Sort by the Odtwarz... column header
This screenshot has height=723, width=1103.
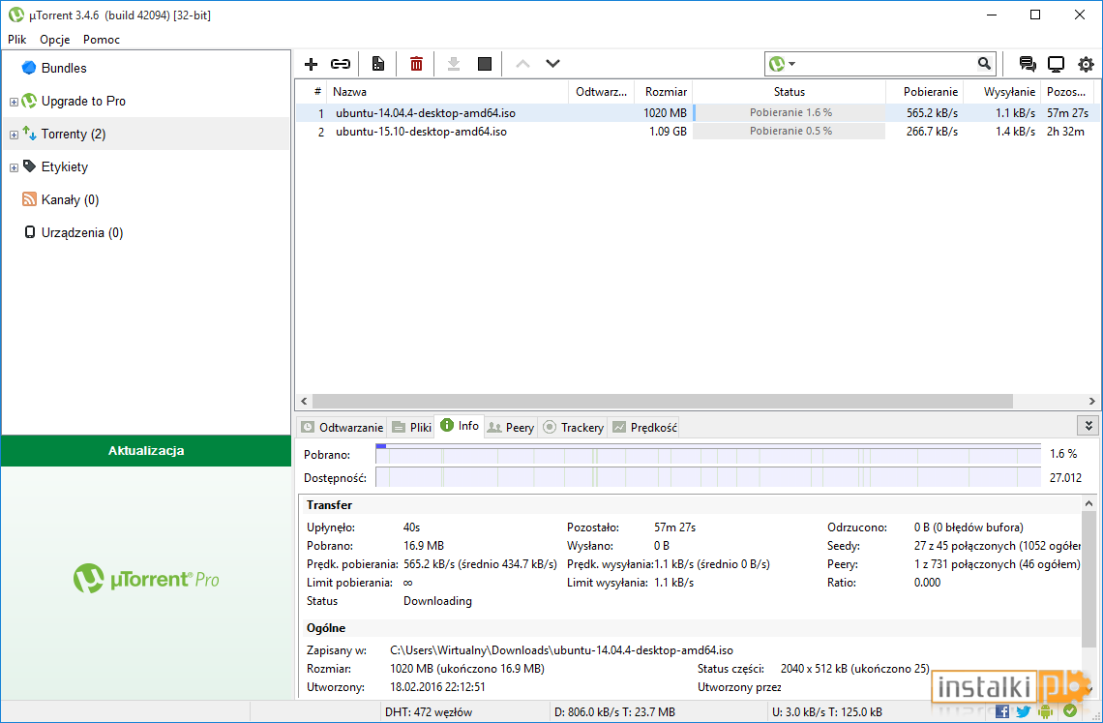pyautogui.click(x=602, y=92)
